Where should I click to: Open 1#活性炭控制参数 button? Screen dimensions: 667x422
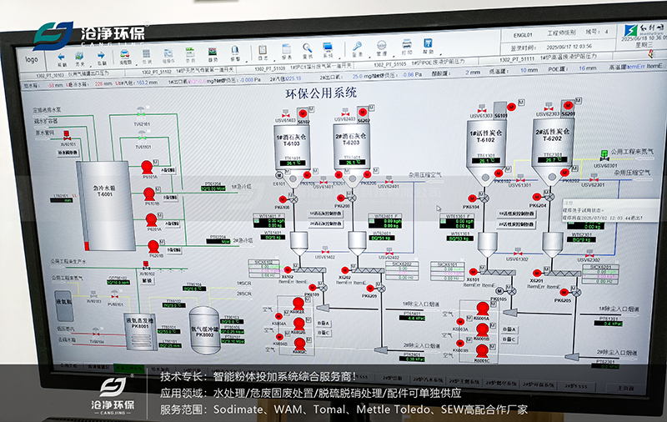517,214
